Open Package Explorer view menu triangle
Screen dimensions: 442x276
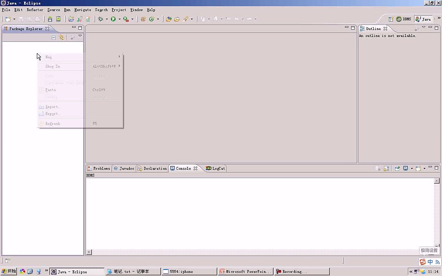pyautogui.click(x=80, y=36)
